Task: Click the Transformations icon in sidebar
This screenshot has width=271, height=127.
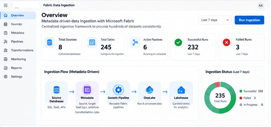Action: [x=6, y=50]
